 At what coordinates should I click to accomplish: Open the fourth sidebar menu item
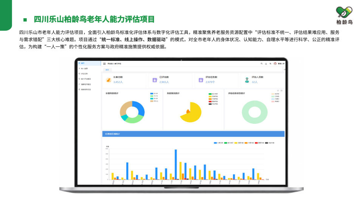[x=89, y=79]
